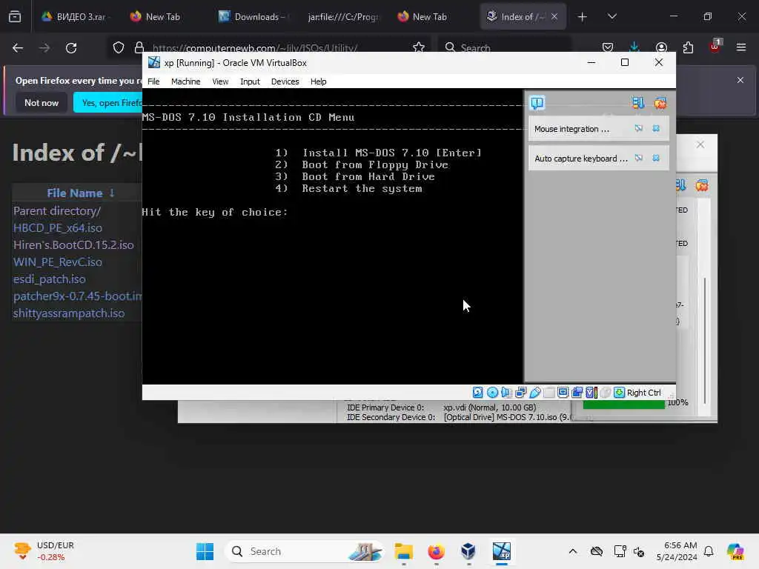Click the tracking protection shield icon
The height and width of the screenshot is (569, 759).
click(119, 47)
